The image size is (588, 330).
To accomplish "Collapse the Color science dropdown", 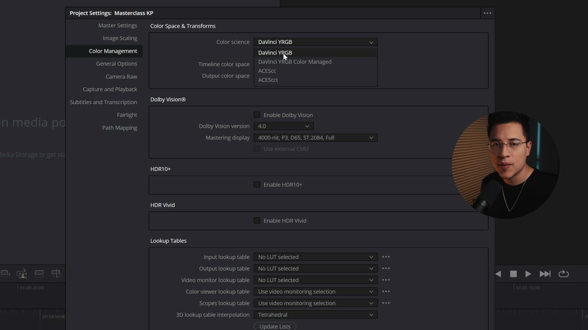I will coord(316,42).
